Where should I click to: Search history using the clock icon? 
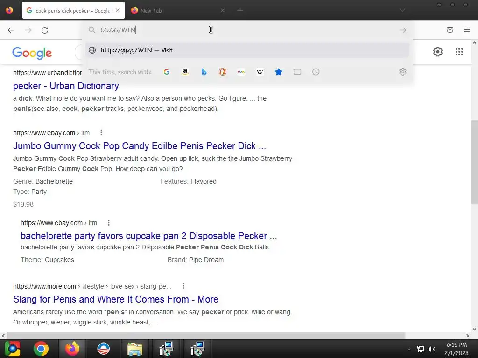[316, 72]
